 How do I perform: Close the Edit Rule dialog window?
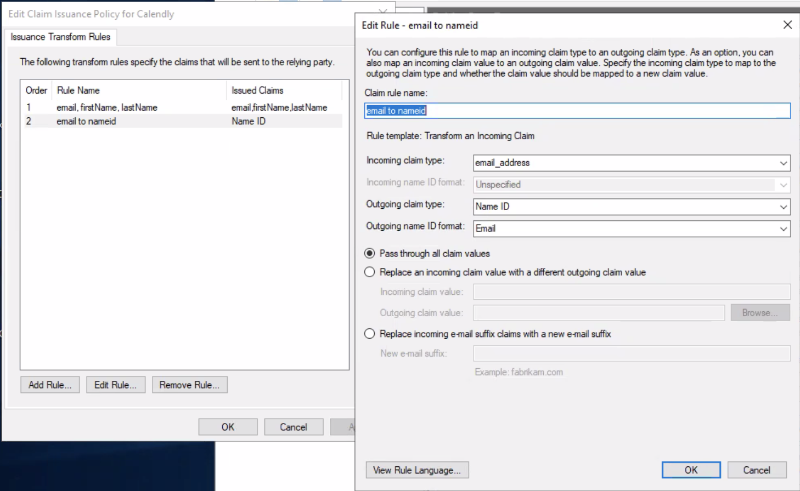pyautogui.click(x=787, y=25)
